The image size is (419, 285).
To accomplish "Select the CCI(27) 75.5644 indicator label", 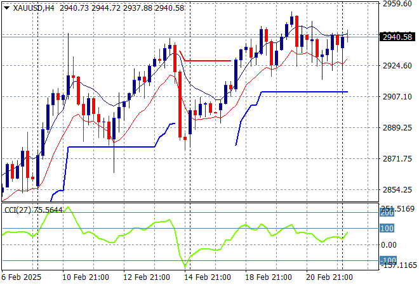I will point(34,210).
